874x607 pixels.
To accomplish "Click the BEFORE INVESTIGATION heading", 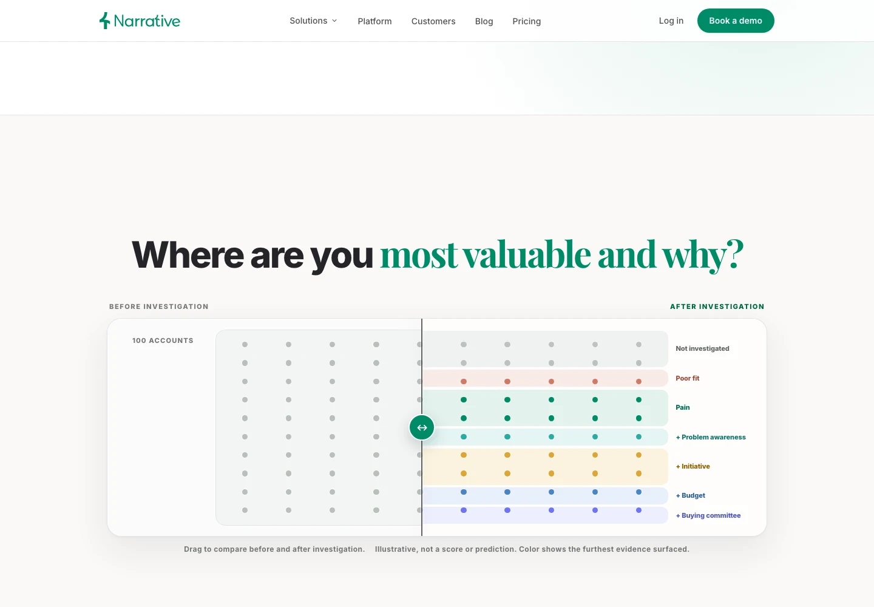I will [x=159, y=307].
